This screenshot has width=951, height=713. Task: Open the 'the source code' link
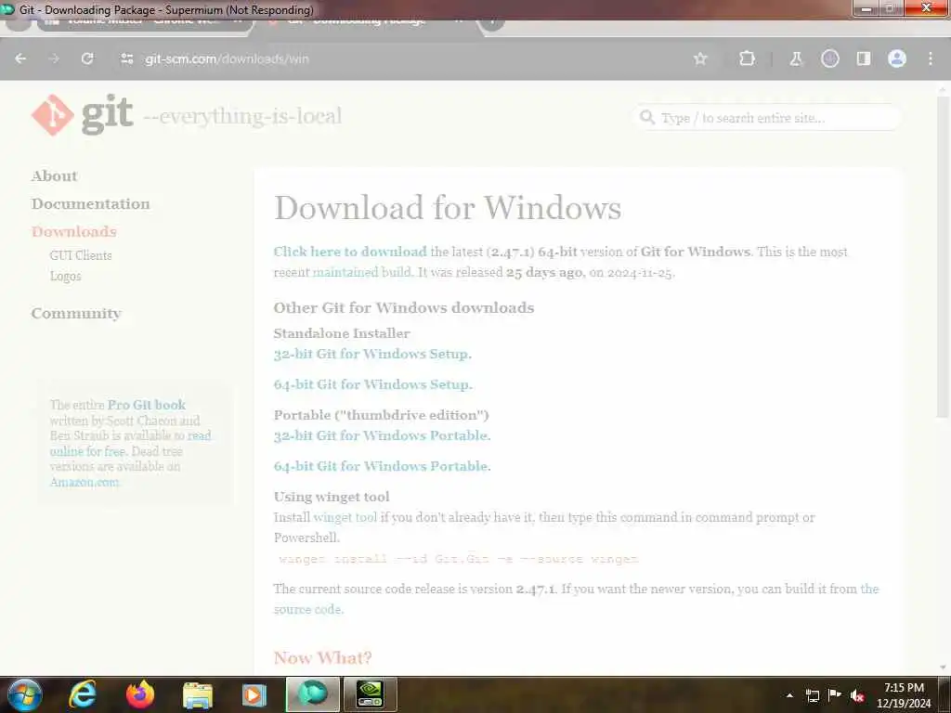click(x=869, y=589)
